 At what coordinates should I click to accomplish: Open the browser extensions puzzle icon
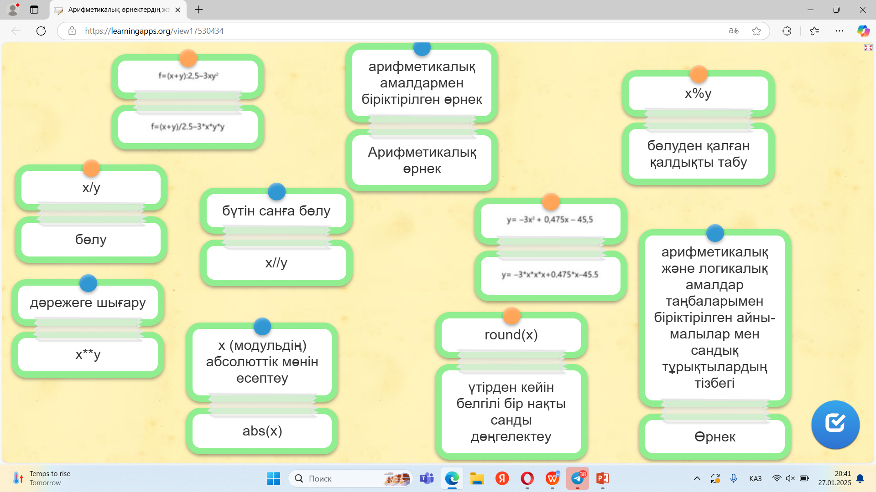[787, 31]
